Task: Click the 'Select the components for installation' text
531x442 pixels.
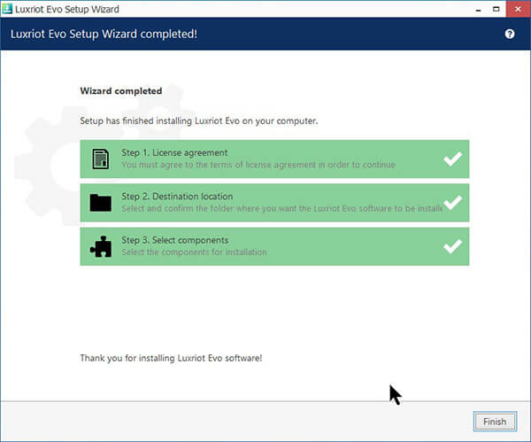Action: (x=194, y=252)
